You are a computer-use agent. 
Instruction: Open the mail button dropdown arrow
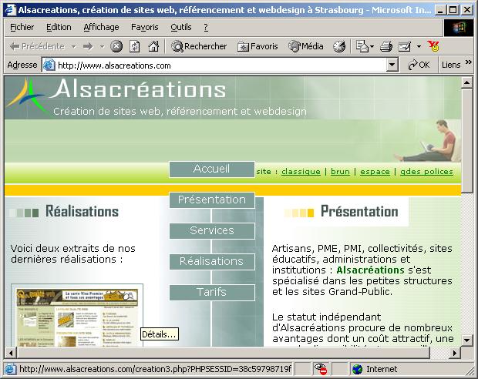[372, 47]
